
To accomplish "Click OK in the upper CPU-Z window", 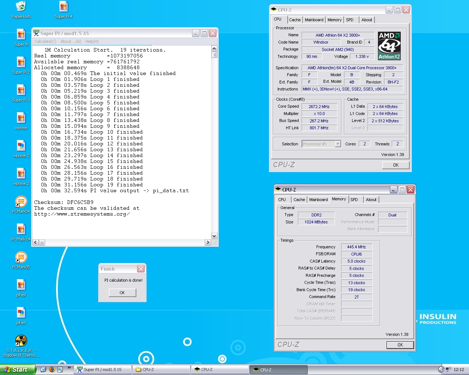I will [x=396, y=165].
